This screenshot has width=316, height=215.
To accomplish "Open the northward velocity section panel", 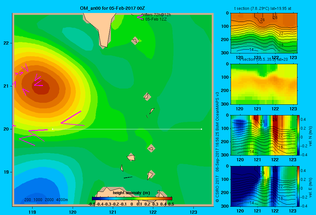I will [264, 135].
